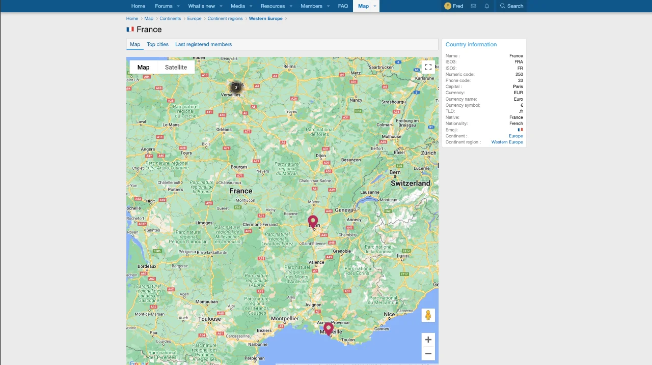Open the FAQ navigation item
This screenshot has height=365, width=652.
(x=343, y=6)
